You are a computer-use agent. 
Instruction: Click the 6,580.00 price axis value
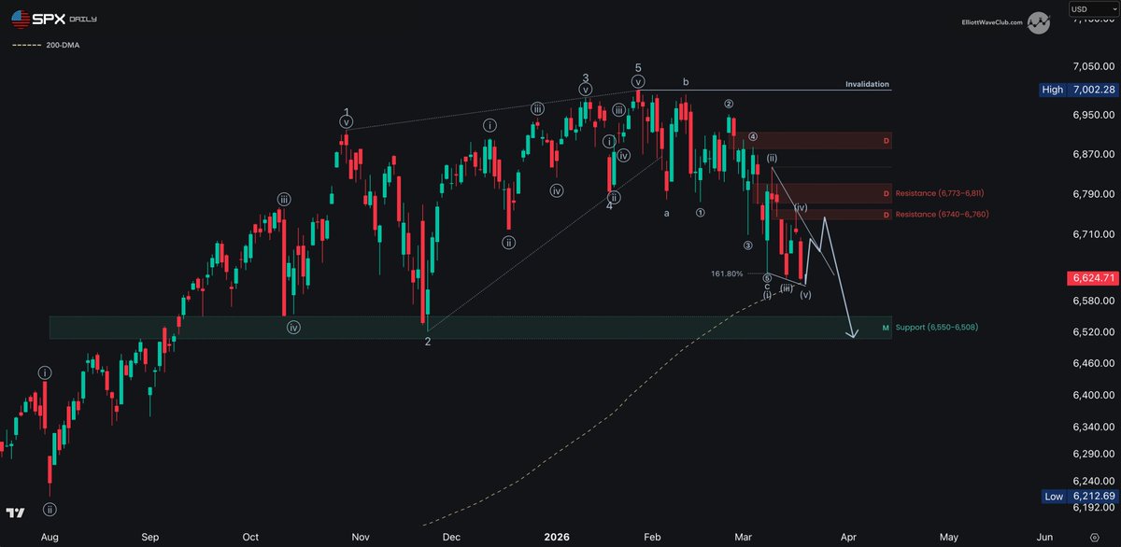[x=1093, y=301]
